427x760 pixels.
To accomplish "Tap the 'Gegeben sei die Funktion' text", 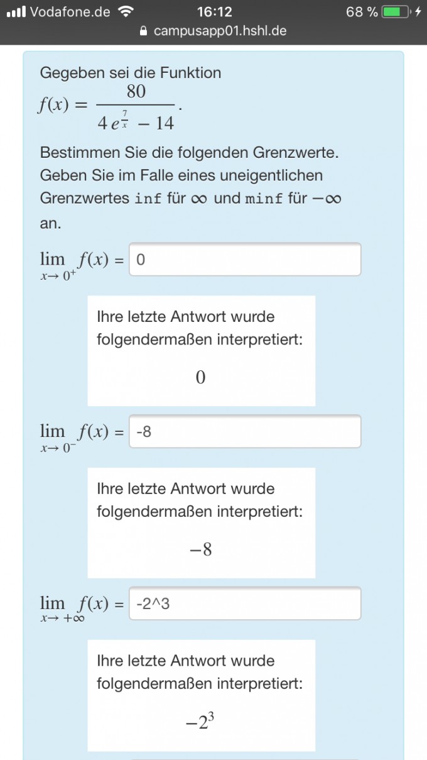I will point(131,73).
